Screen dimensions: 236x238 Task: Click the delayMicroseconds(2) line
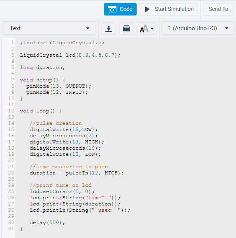click(x=64, y=136)
